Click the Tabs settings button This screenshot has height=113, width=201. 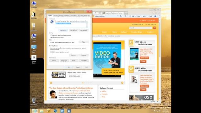[84, 42]
